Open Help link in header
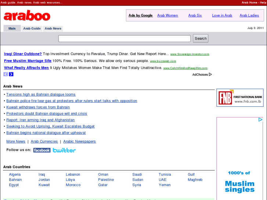This screenshot has height=200, width=267. tap(263, 3)
